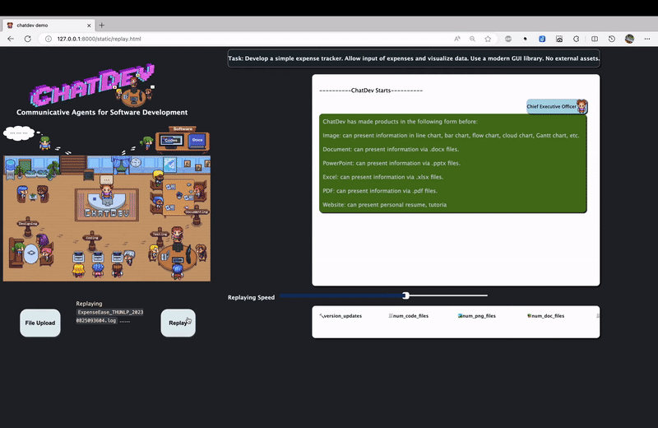
Task: Click the small black dot extension icon
Action: point(525,39)
